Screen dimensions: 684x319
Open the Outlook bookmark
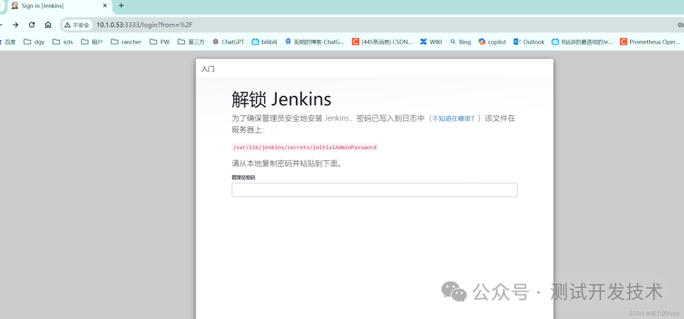tap(529, 42)
